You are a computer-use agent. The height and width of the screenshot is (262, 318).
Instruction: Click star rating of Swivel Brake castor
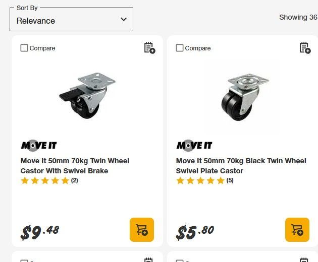click(x=44, y=181)
